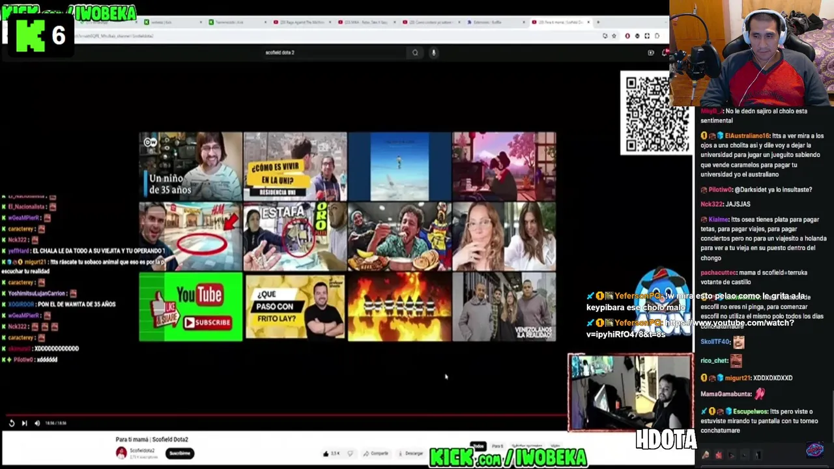The width and height of the screenshot is (834, 469).
Task: Switch to the 'MIKA - Relax, Take It Easy' tab
Action: coord(367,22)
